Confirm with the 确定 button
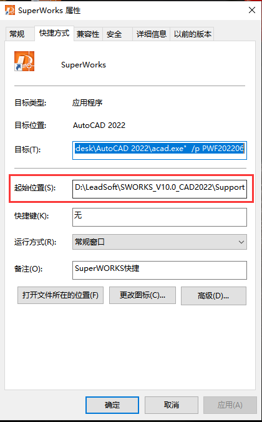Viewport: 262px width, 422px height. pyautogui.click(x=112, y=405)
